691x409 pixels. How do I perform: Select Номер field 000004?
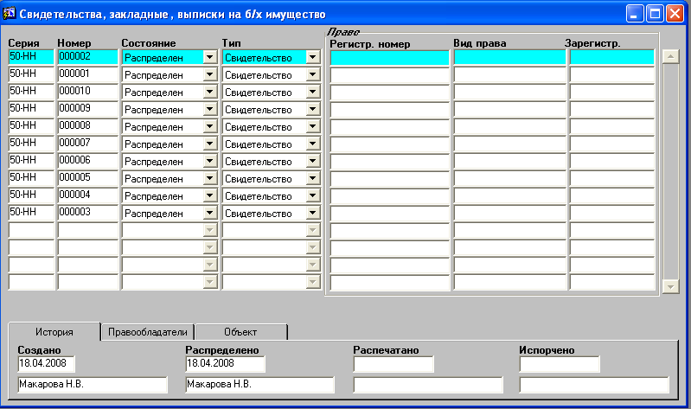(x=87, y=195)
